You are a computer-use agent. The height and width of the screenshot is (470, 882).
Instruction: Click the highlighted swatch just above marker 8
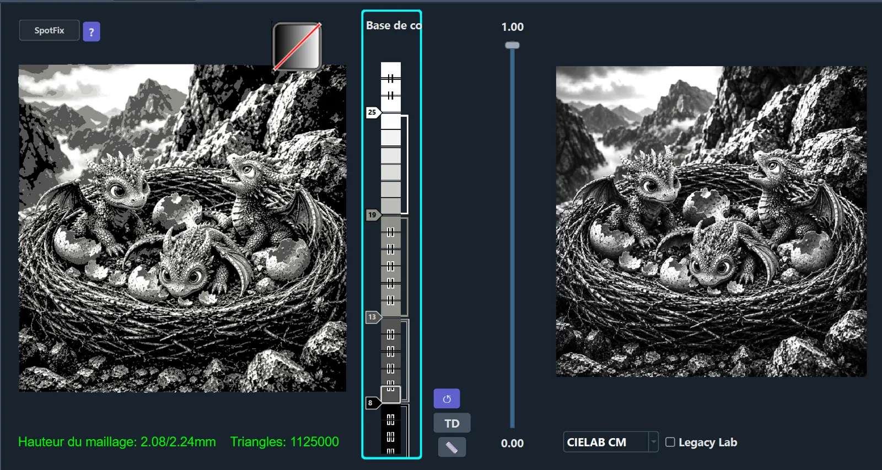point(391,395)
